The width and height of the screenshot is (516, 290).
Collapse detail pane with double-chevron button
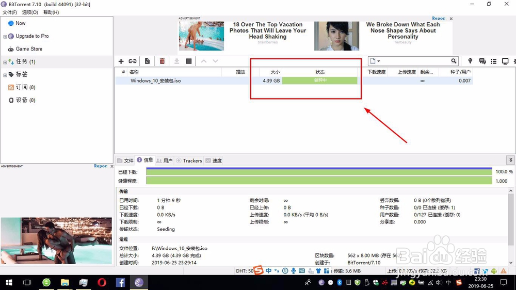point(511,160)
